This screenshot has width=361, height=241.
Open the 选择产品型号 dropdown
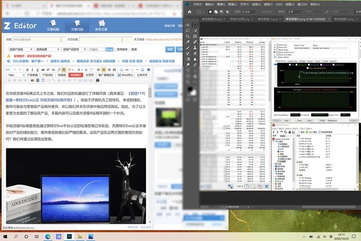(74, 49)
